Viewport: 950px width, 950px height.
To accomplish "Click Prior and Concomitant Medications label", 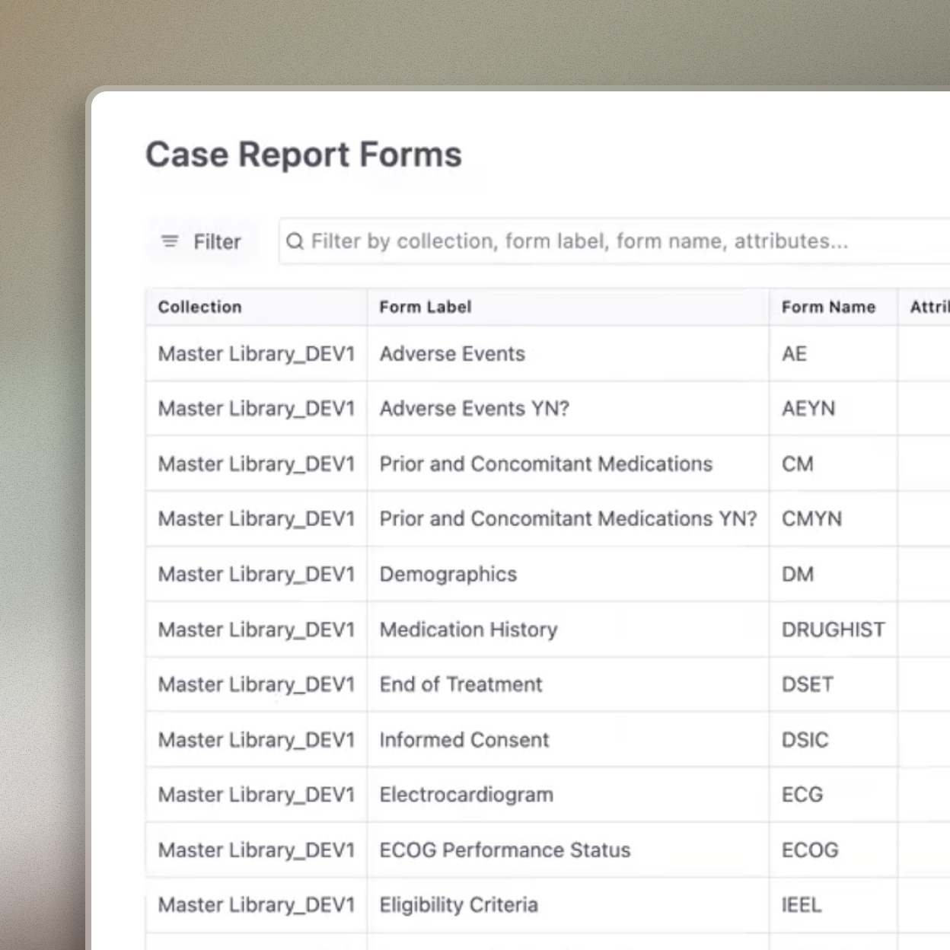I will click(x=546, y=464).
